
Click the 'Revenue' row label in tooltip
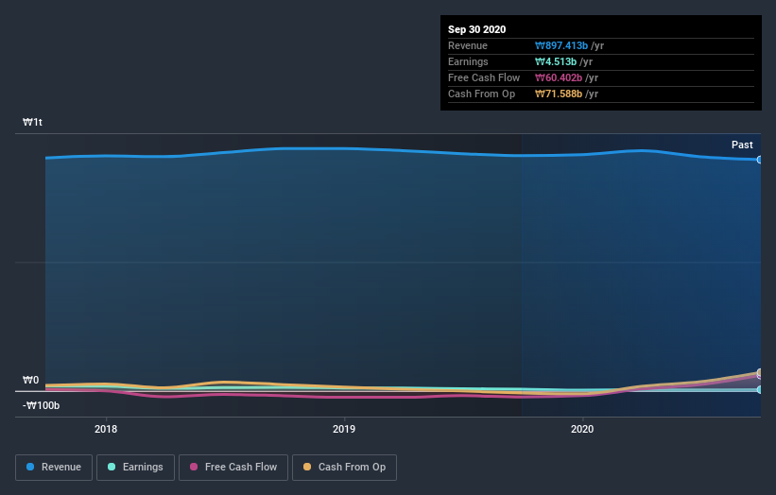point(468,45)
